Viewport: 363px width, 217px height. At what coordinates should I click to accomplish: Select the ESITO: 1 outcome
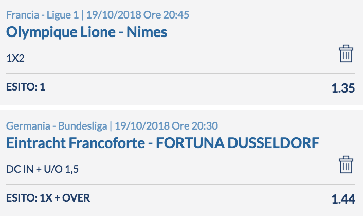pos(26,87)
